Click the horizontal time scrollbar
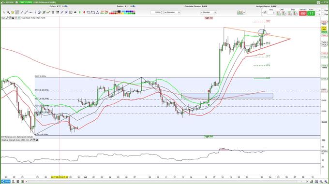Image resolution: width=329 pixels, height=184 pixels. pos(167,182)
